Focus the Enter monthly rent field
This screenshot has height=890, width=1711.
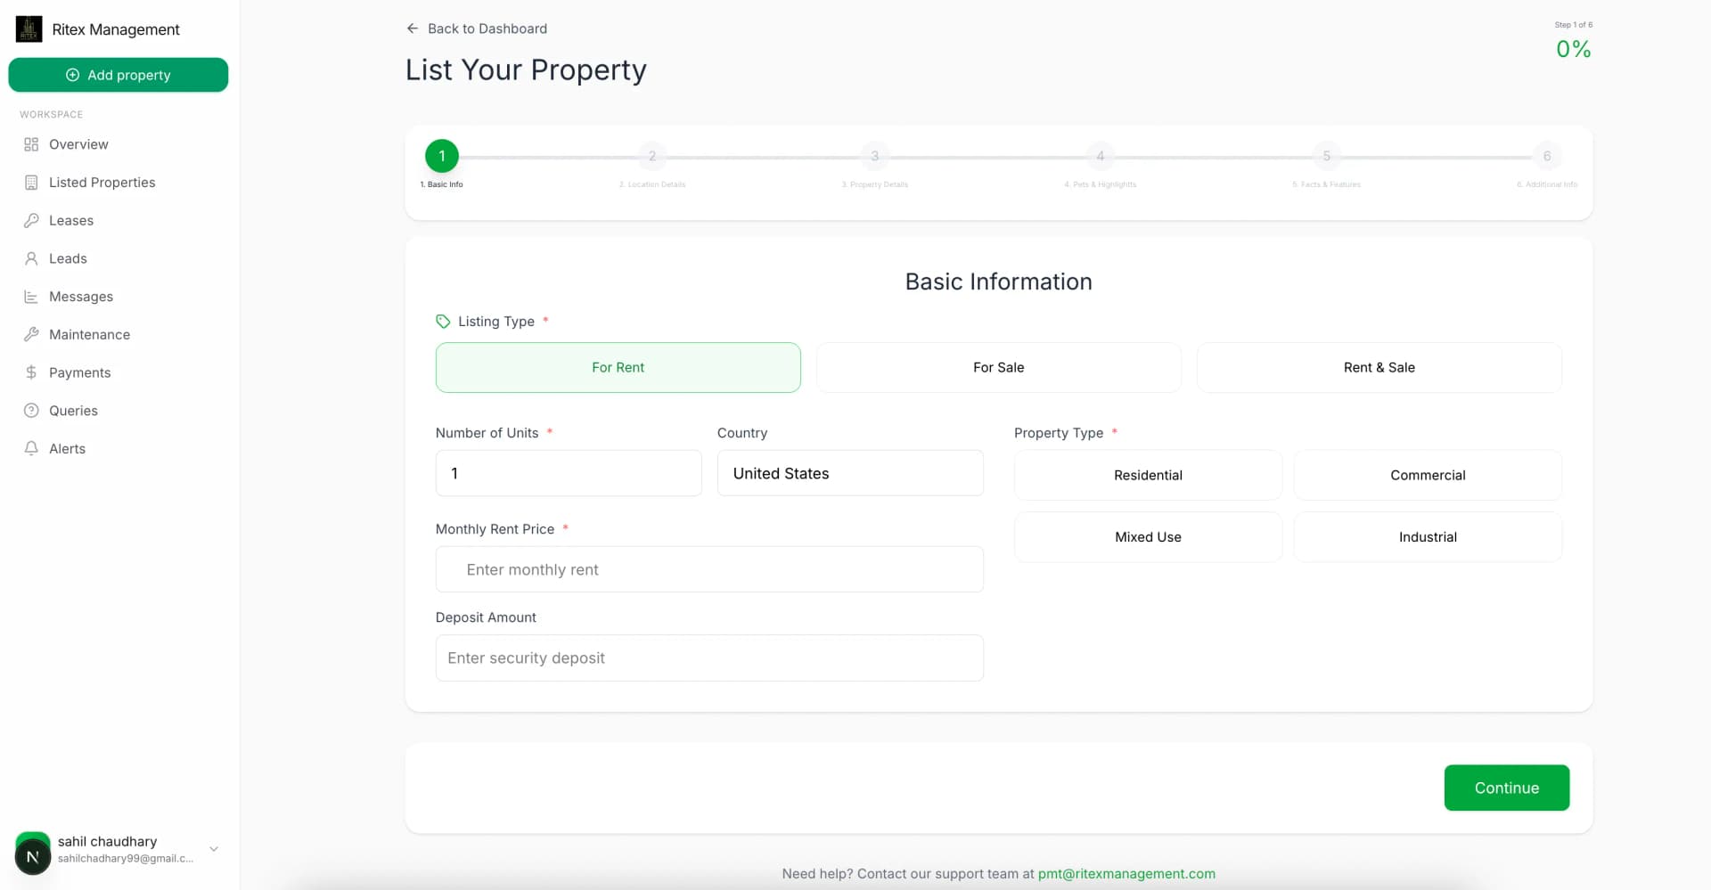(709, 569)
